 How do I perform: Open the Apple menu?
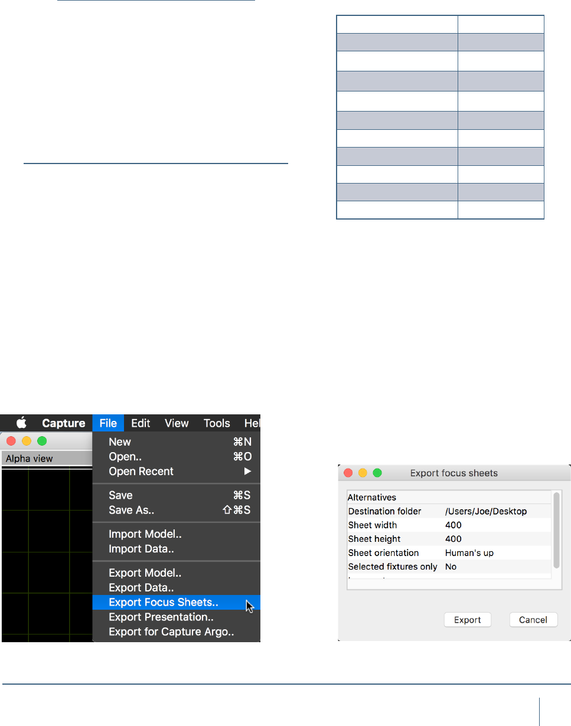22,423
